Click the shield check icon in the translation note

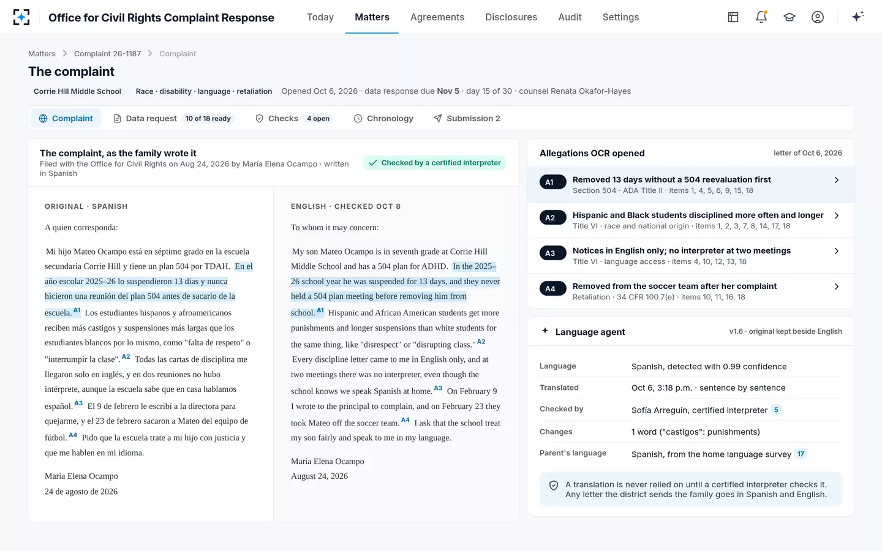point(554,485)
